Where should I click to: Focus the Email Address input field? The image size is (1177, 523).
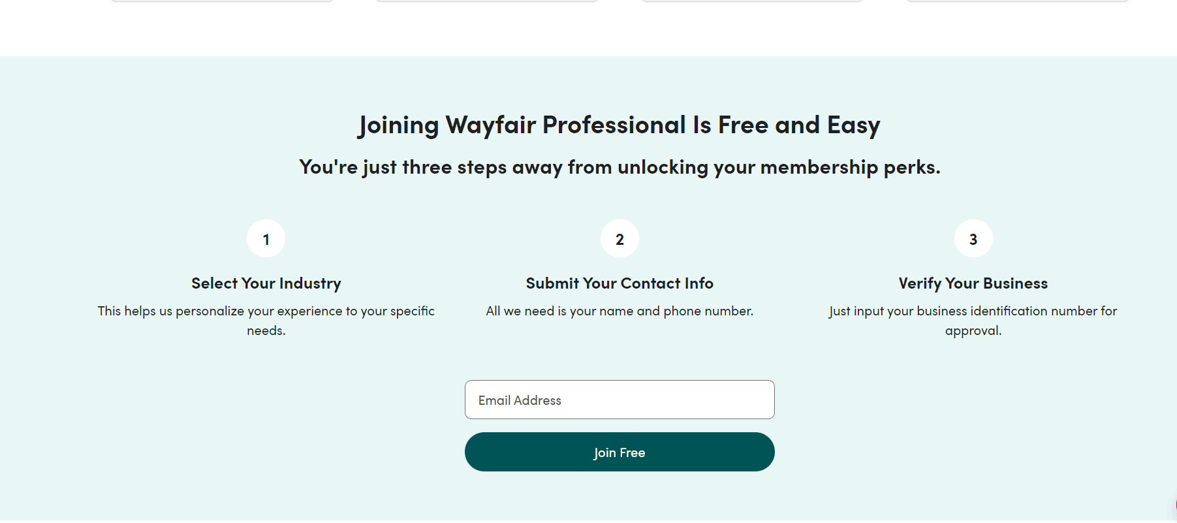click(x=620, y=400)
